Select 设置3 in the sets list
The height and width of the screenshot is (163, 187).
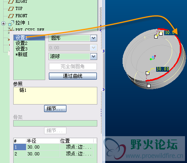click(x=22, y=49)
